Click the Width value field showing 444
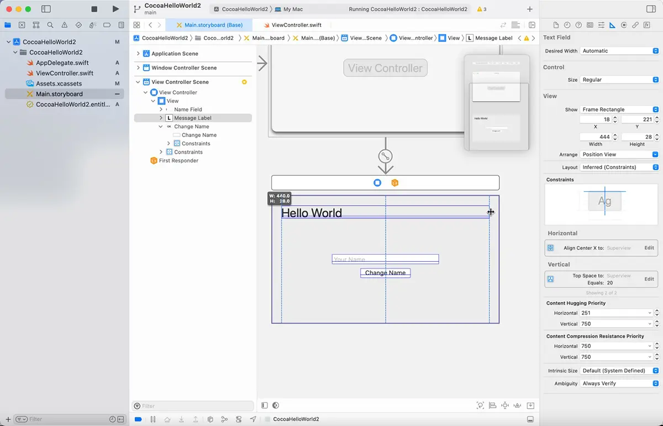This screenshot has width=663, height=426. (x=596, y=136)
